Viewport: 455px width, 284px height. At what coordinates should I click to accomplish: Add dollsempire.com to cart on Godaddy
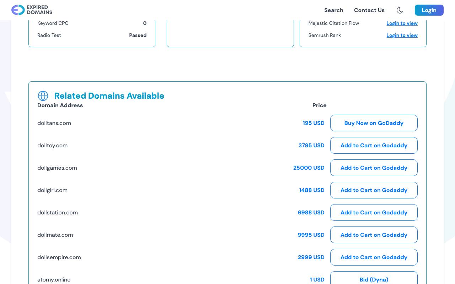[374, 257]
